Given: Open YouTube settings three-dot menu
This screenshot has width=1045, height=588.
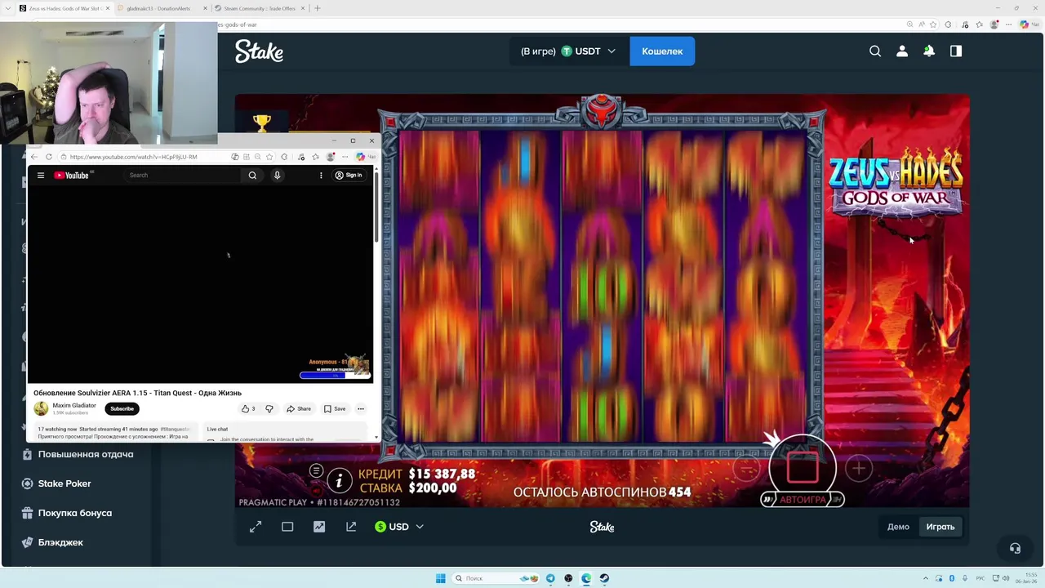Looking at the screenshot, I should [321, 175].
